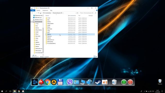
Task: Click the navigation pane scrollbar
Action: click(43, 40)
